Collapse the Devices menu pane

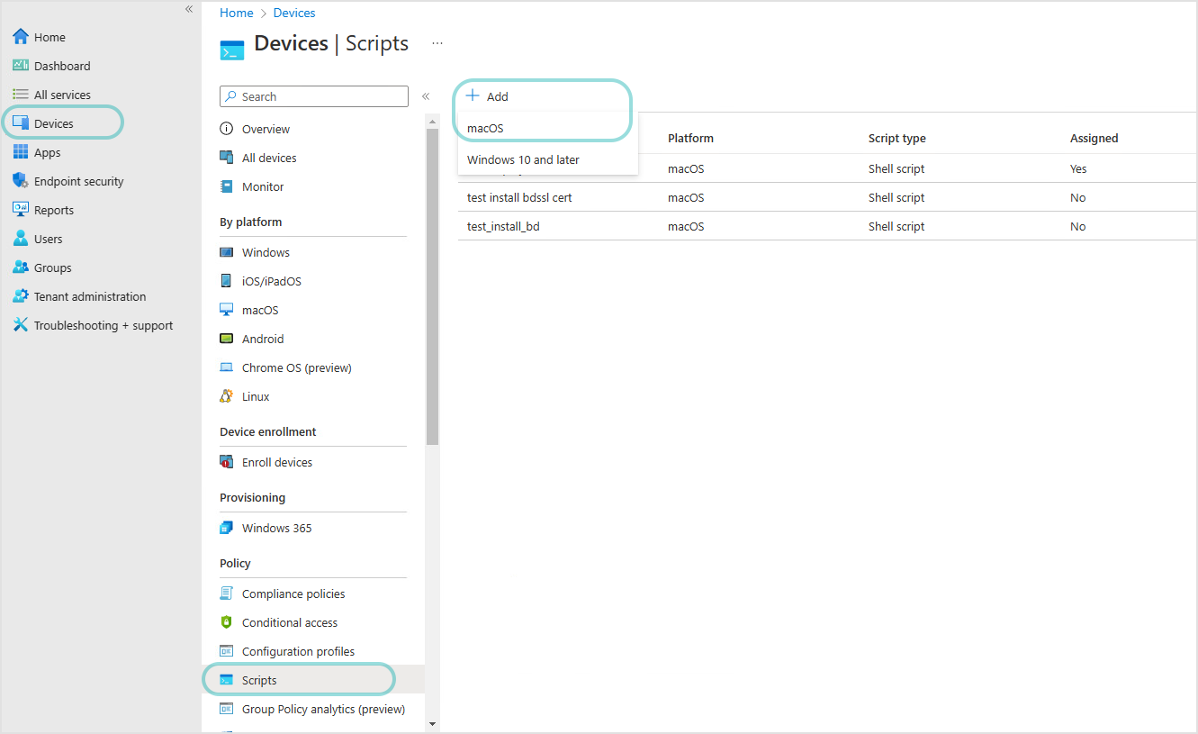(x=426, y=95)
